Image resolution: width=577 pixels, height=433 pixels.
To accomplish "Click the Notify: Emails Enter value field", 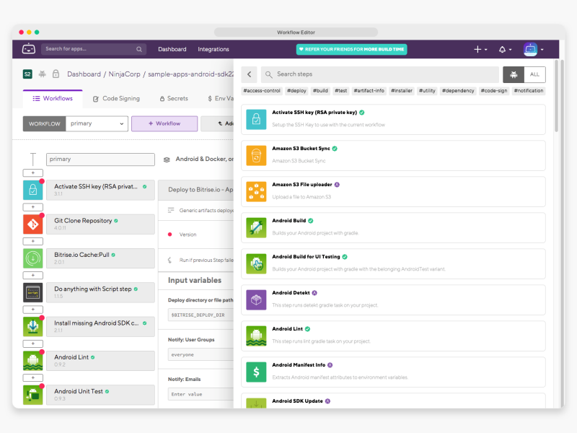I will [201, 394].
